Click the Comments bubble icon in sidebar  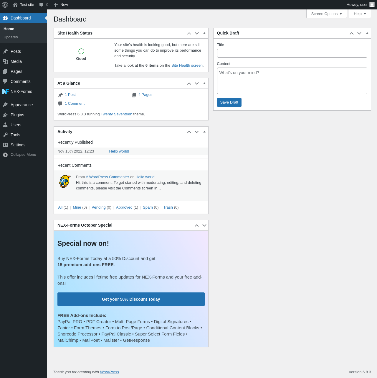click(x=5, y=81)
